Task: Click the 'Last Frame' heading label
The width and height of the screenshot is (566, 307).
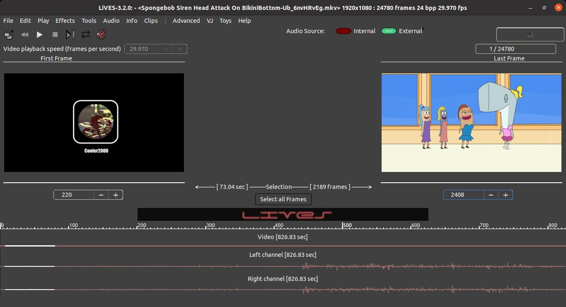Action: (x=509, y=58)
